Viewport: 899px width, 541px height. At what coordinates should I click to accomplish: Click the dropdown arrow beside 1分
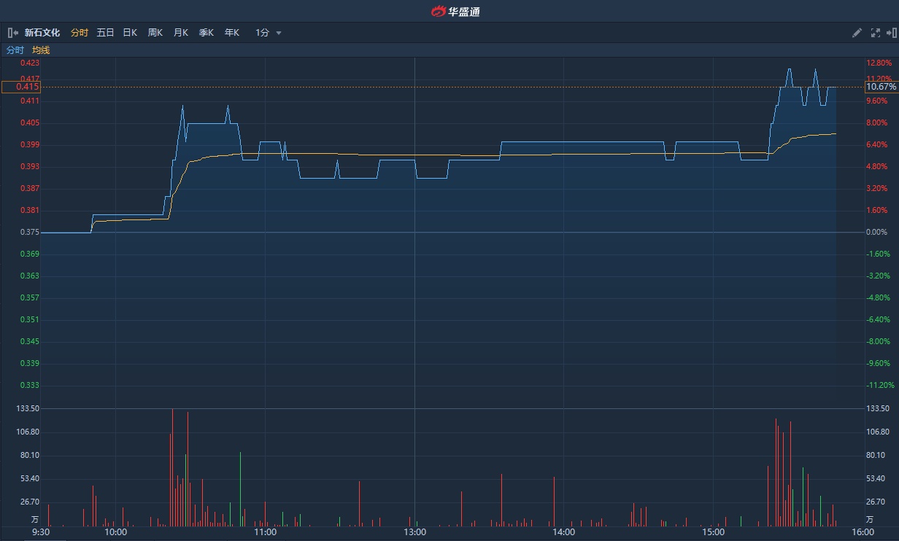click(x=279, y=33)
